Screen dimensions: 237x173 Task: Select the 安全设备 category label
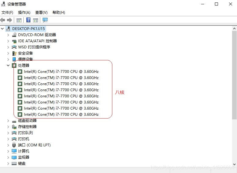[x=25, y=53]
